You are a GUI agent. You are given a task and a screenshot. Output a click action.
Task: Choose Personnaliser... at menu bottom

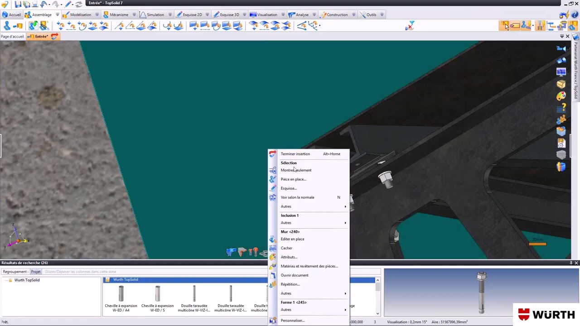pos(309,321)
